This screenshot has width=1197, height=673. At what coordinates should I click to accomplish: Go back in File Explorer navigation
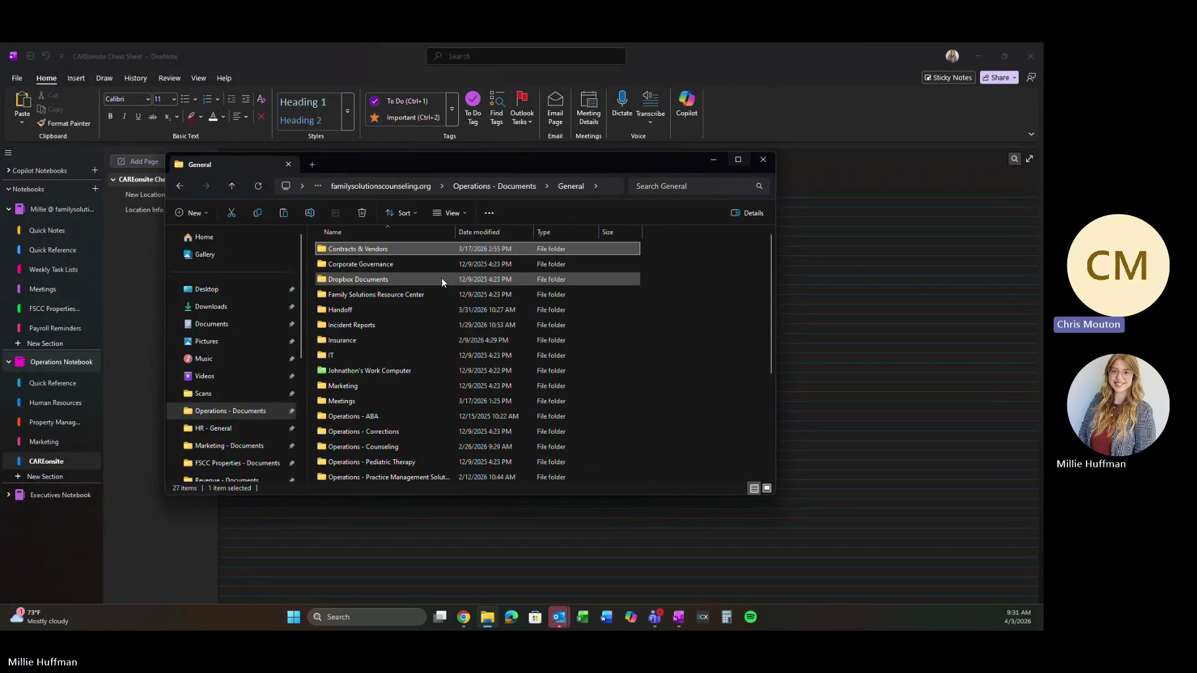pos(180,186)
